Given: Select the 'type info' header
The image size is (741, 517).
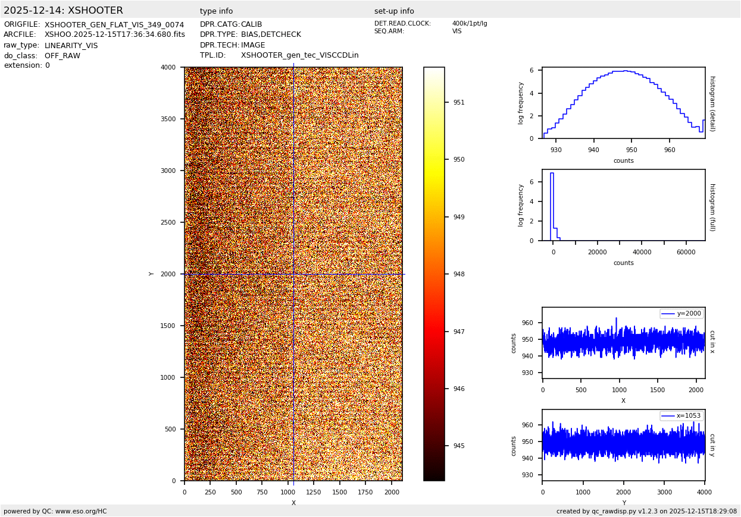Looking at the screenshot, I should [x=216, y=11].
